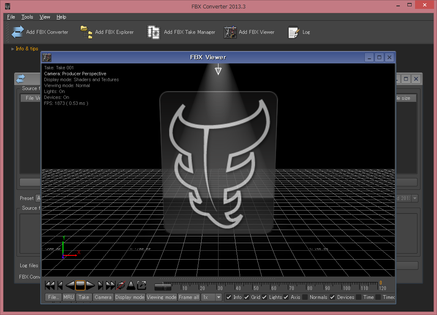437x315 pixels.
Task: Enable the Timecode checkbox at far right
Action: click(x=378, y=297)
